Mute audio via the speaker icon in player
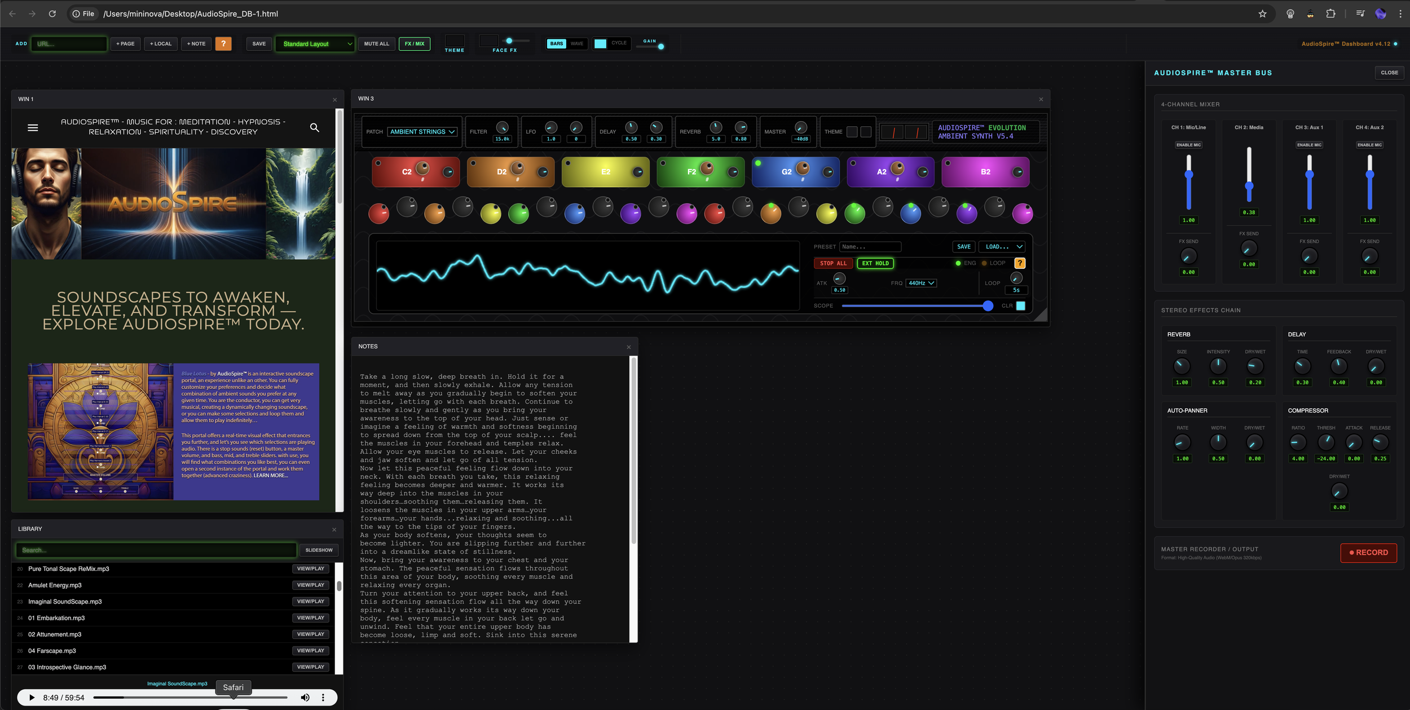1410x710 pixels. click(x=305, y=697)
